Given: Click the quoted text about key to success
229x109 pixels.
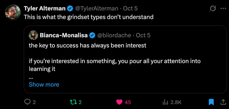Looking at the screenshot, I should click(x=87, y=45).
